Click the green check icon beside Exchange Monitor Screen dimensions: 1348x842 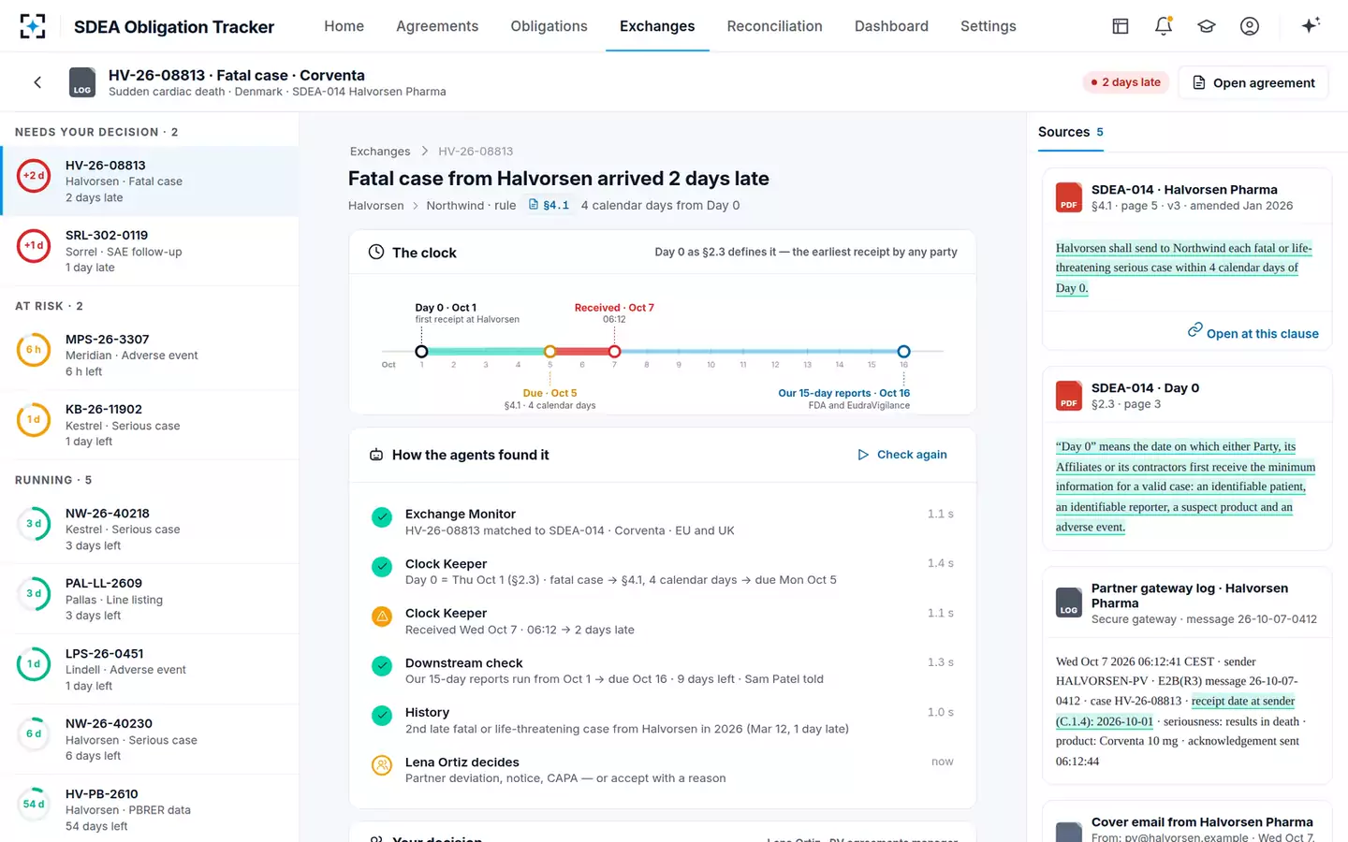[x=382, y=517]
